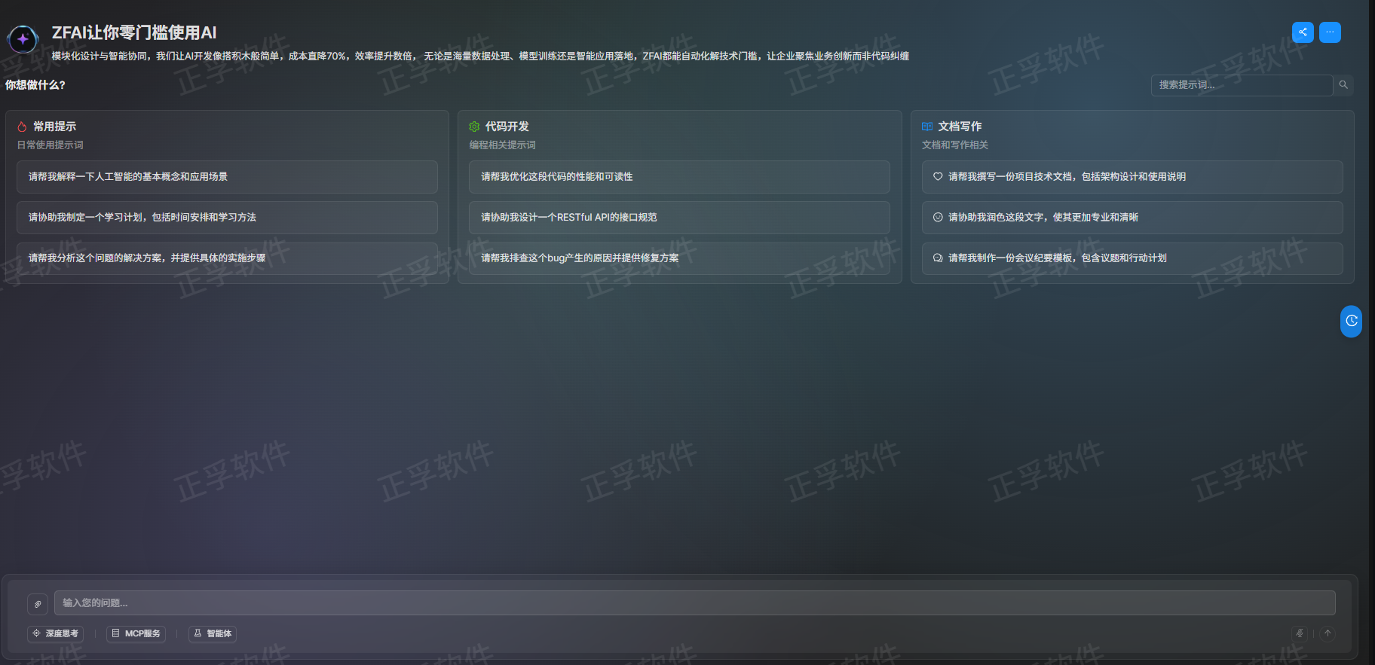
Task: Enable the 深度思考 mode toggle
Action: point(55,633)
